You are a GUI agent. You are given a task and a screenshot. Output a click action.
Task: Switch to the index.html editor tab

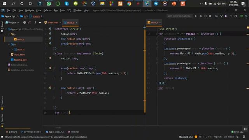point(53,23)
